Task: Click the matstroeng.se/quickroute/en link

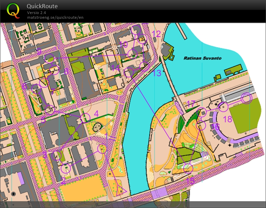Action: click(x=55, y=17)
